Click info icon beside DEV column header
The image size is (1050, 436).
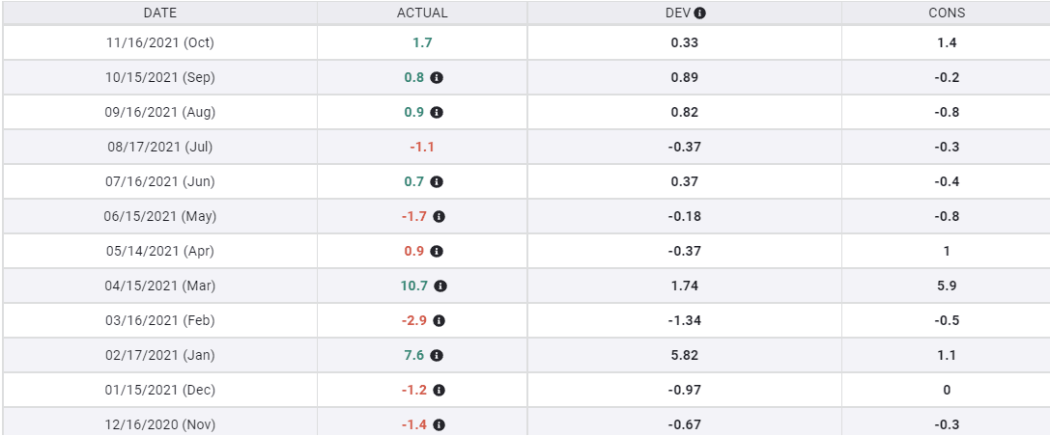(700, 14)
